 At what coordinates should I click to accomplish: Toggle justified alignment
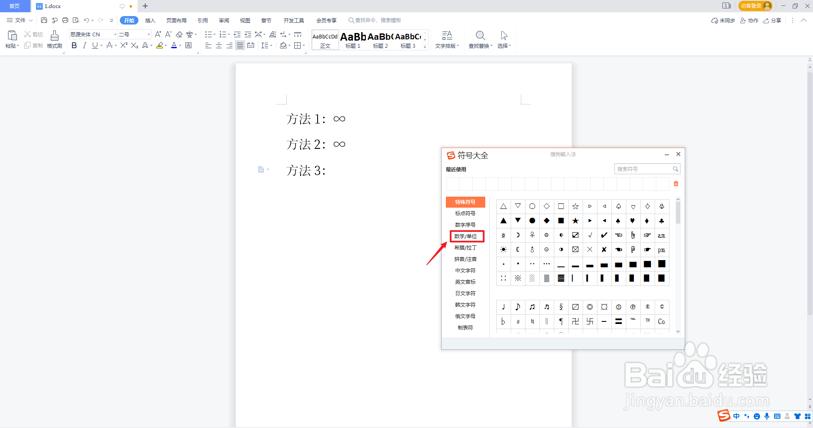coord(240,45)
